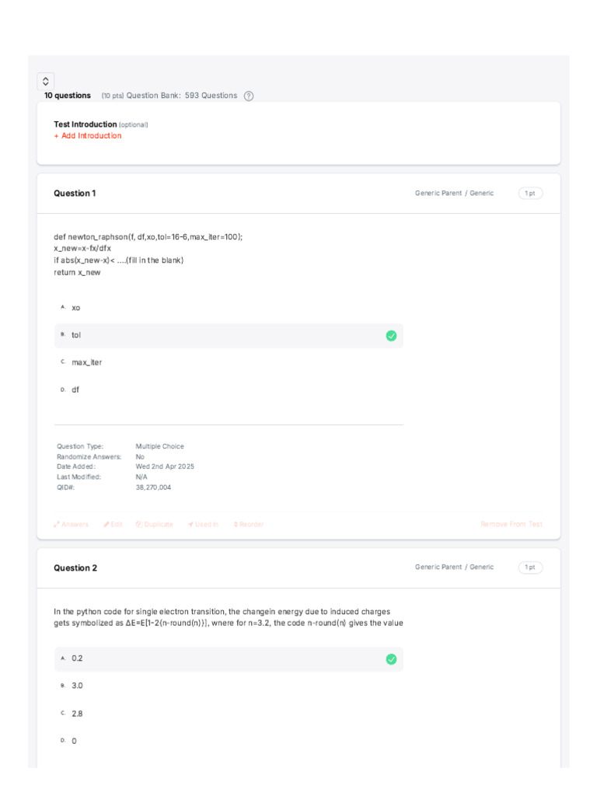Image resolution: width=597 pixels, height=796 pixels.
Task: Open Answers for Question 1
Action: (x=72, y=525)
